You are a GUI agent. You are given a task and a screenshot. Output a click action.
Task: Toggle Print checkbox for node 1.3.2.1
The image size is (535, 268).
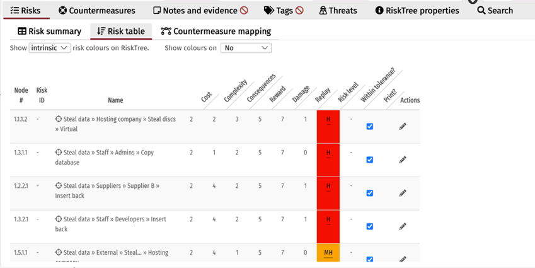[369, 226]
